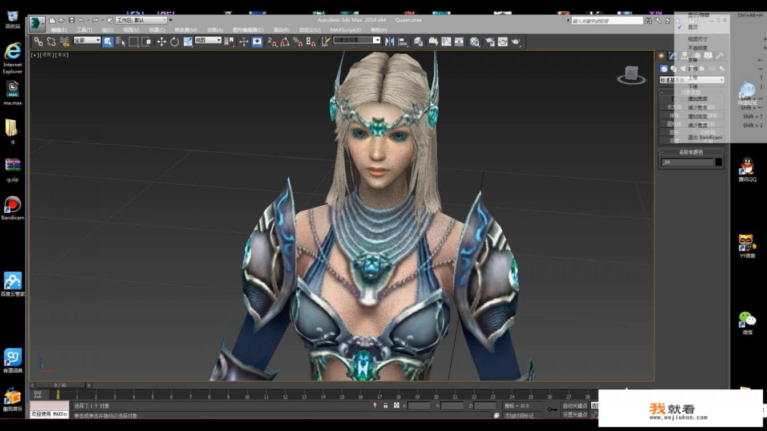Click the Bandicam desktop shortcut
The image size is (767, 431).
click(x=13, y=208)
